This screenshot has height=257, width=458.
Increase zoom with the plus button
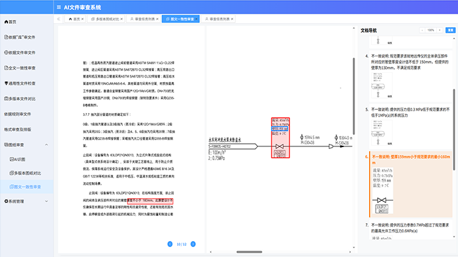coord(439,30)
